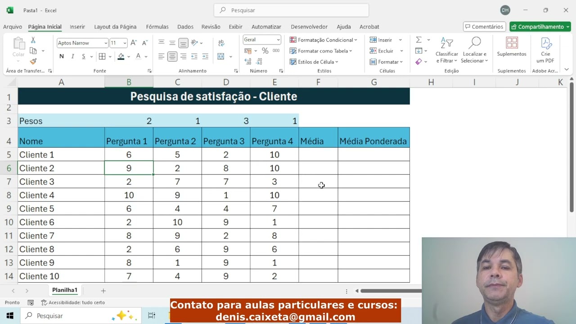
Task: Click the increase decimal places icon
Action: coord(247,62)
